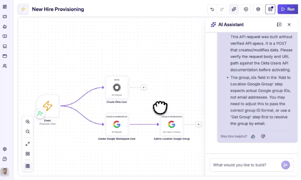Start a new chat in AI Assistant
The width and height of the screenshot is (301, 180).
pyautogui.click(x=279, y=25)
